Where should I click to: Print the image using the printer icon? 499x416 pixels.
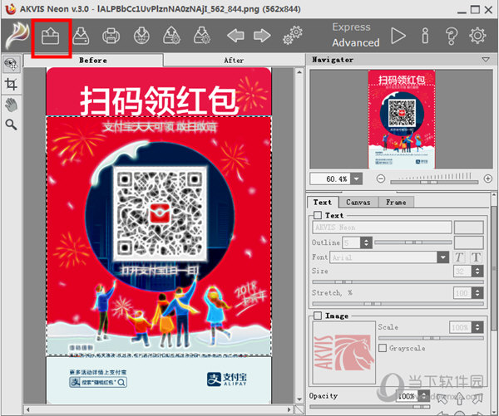pos(111,36)
